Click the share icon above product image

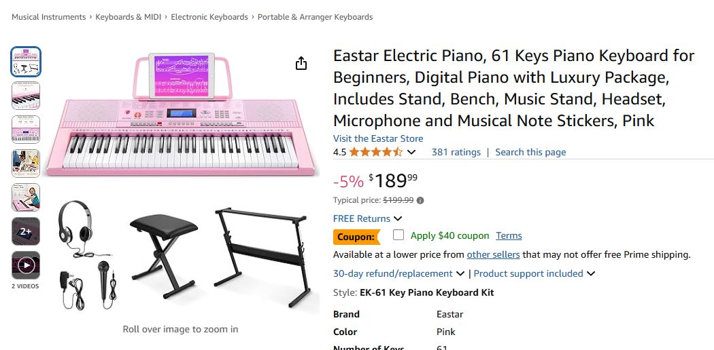(x=301, y=63)
